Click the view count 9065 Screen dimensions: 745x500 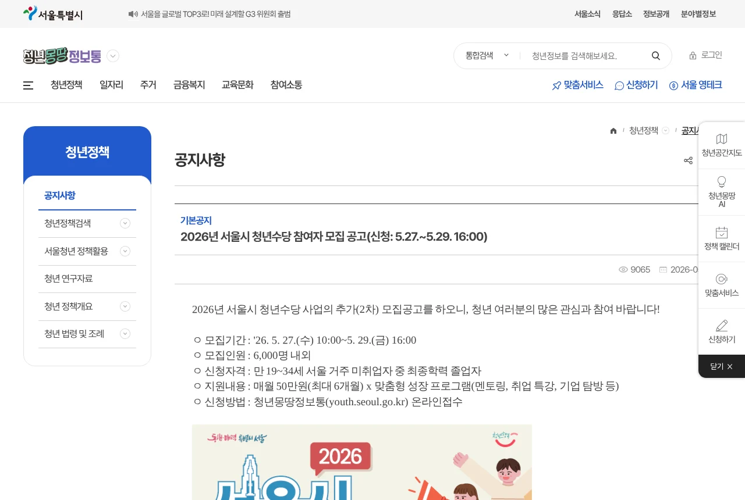point(640,269)
